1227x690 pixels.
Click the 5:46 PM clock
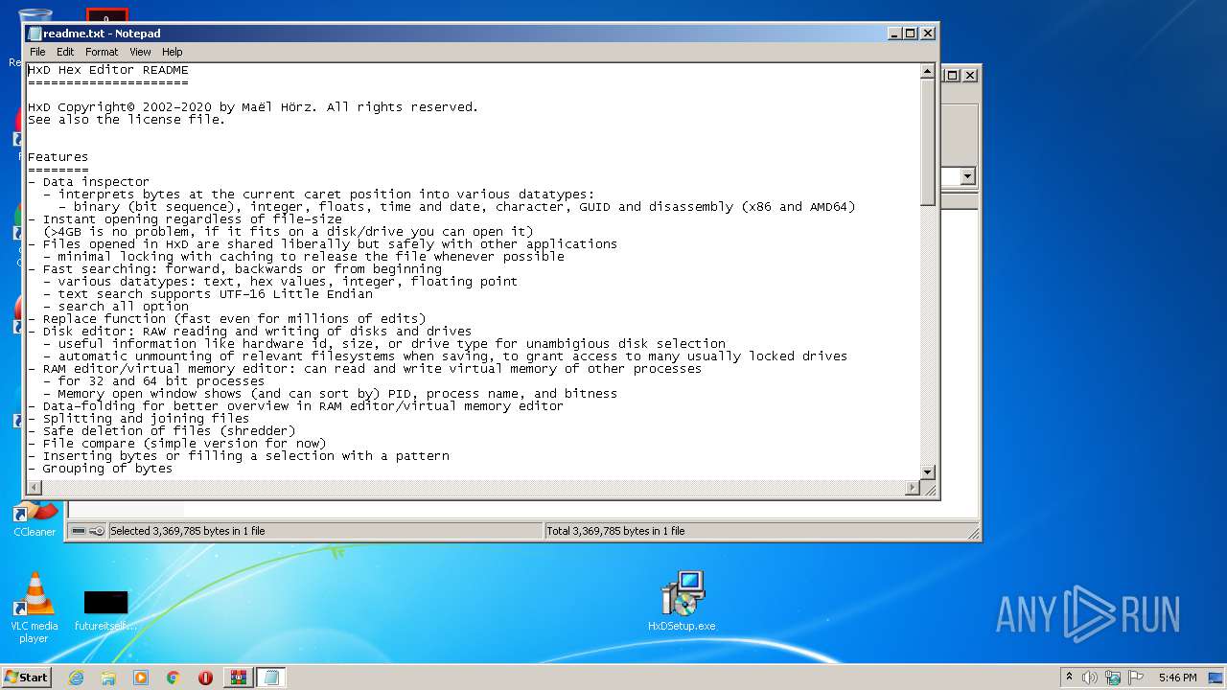pos(1177,678)
